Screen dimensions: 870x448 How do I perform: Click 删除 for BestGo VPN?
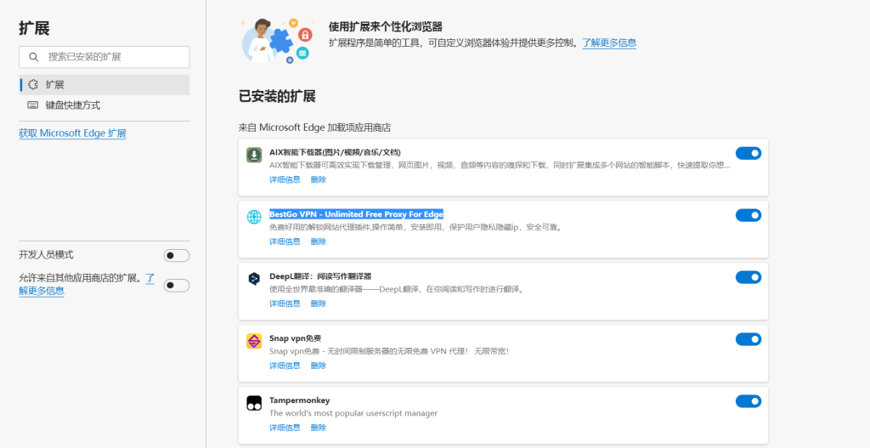point(318,241)
